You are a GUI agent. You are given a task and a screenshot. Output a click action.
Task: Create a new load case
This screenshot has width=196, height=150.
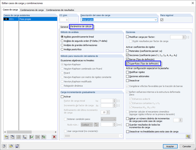(6, 137)
